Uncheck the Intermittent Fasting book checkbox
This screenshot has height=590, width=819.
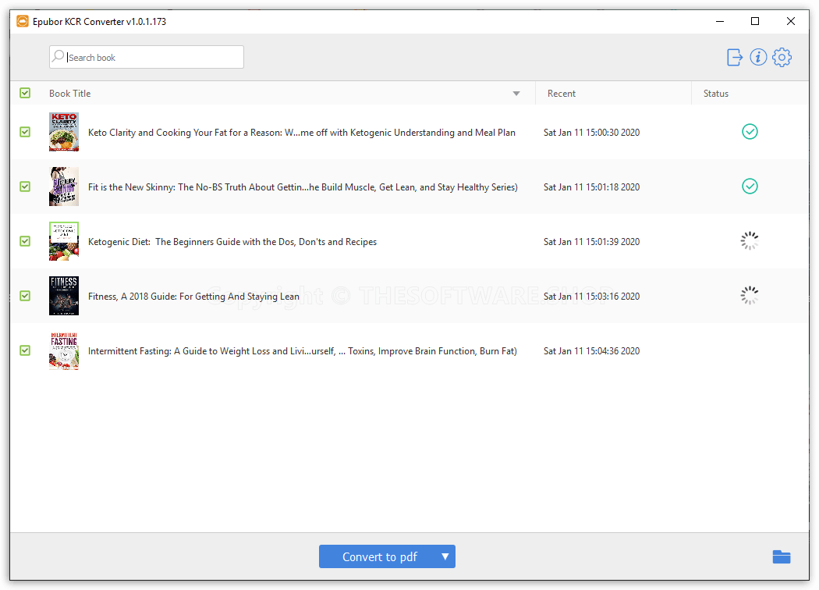(25, 350)
